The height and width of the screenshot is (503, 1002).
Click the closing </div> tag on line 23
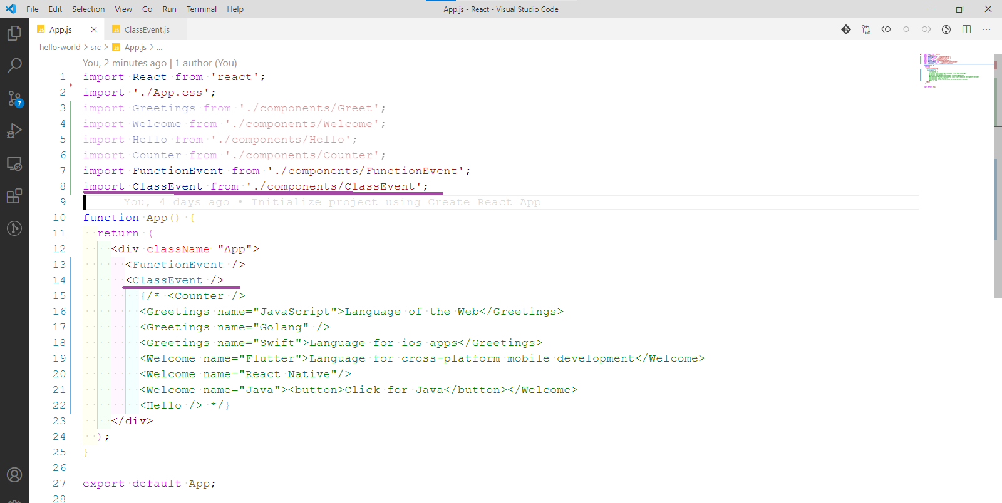click(132, 421)
